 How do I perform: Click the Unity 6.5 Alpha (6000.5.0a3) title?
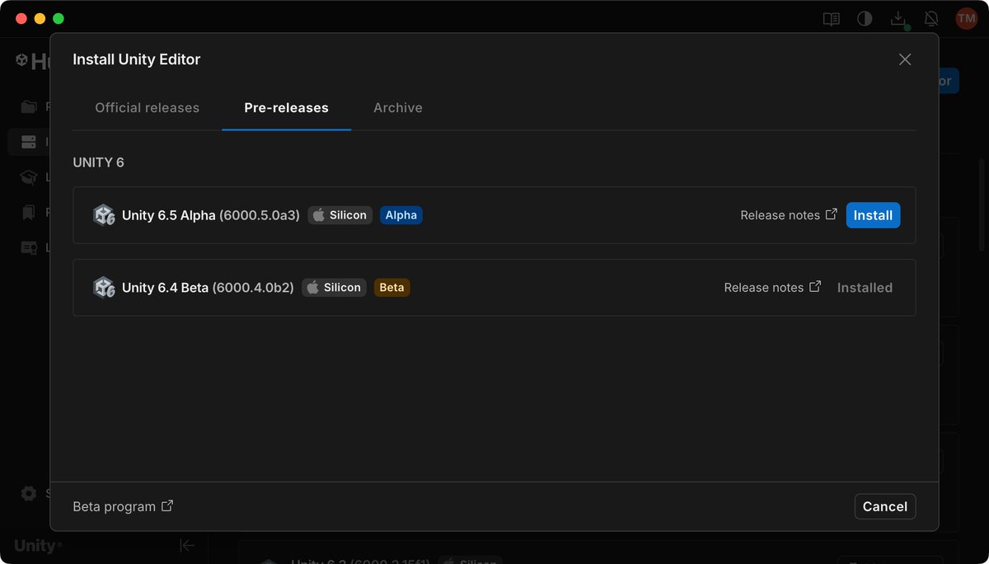pyautogui.click(x=211, y=215)
